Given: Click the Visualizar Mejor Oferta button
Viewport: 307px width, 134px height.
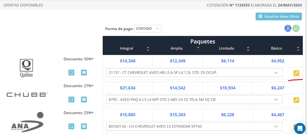Looking at the screenshot, I should point(279,16).
